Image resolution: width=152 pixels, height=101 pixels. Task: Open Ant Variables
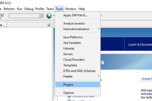click(78, 43)
